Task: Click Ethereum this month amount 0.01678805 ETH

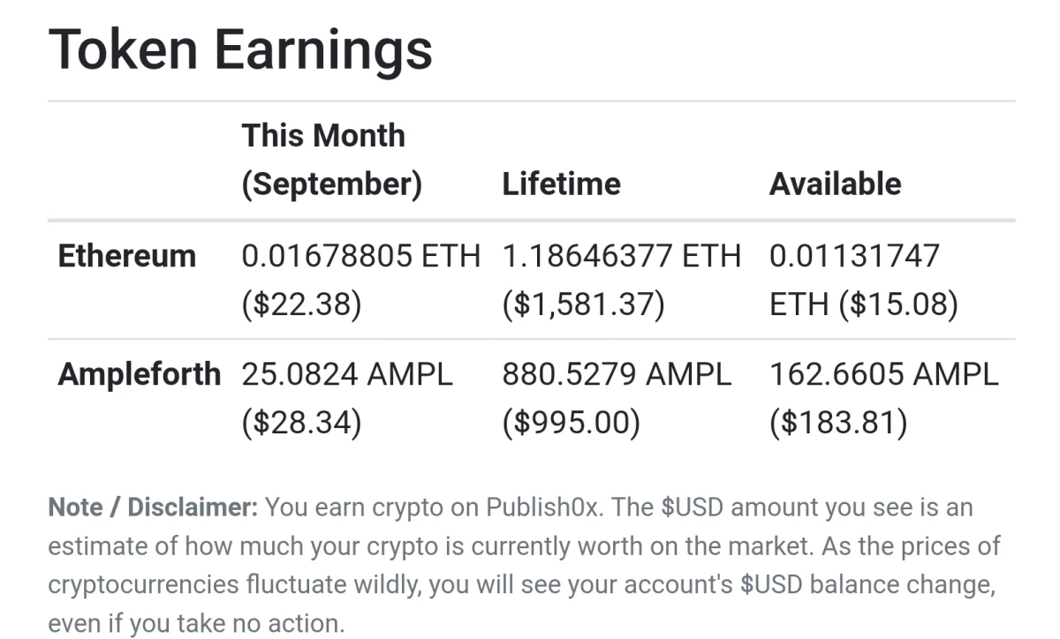Action: tap(360, 256)
